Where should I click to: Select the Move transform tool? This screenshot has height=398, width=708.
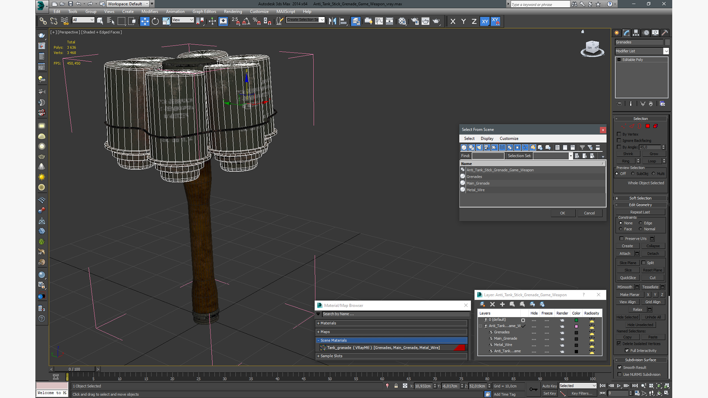[x=145, y=21]
